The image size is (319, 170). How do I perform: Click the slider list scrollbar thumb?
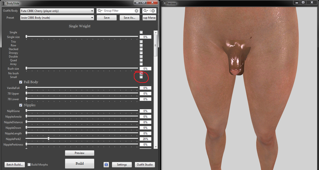pos(156,46)
